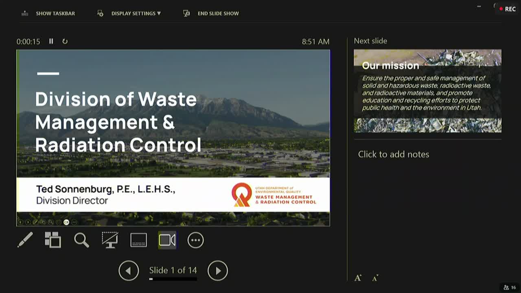Screen dimensions: 521x293
Task: Open the participants icon in the system tray
Action: [506, 287]
